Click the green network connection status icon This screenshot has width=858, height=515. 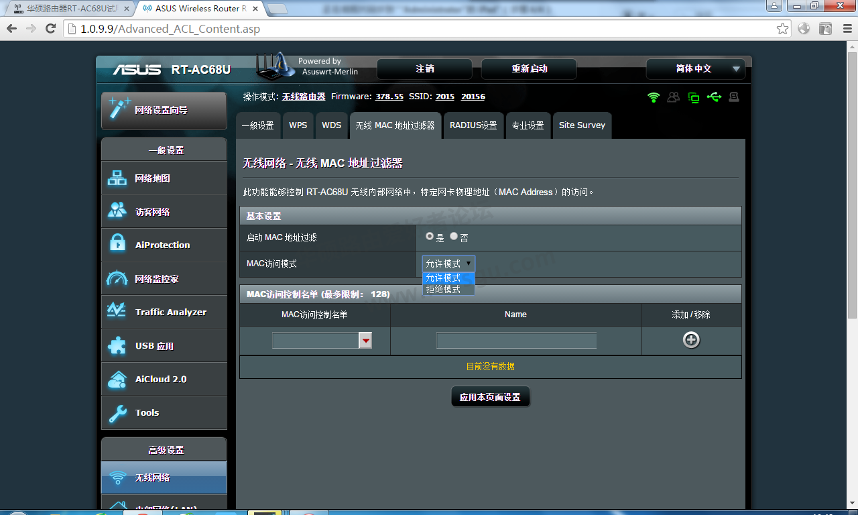[694, 97]
